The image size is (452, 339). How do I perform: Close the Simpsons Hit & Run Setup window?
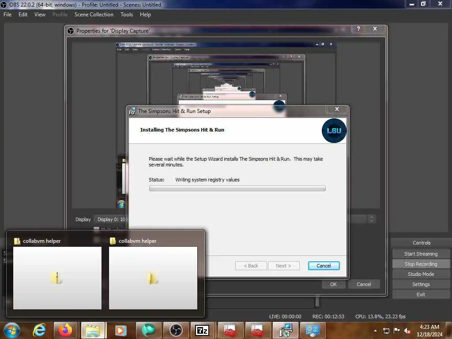coord(337,109)
